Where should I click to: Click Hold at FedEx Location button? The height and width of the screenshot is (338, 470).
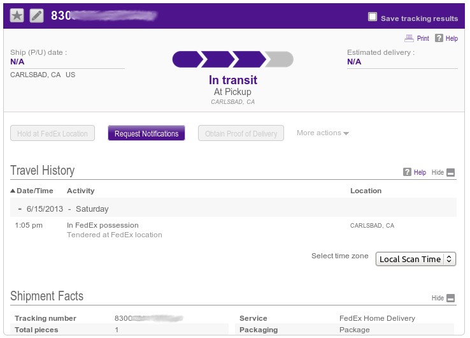[x=52, y=133]
